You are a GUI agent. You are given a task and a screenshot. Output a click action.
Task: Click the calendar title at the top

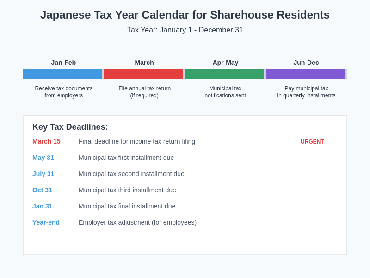tap(185, 15)
